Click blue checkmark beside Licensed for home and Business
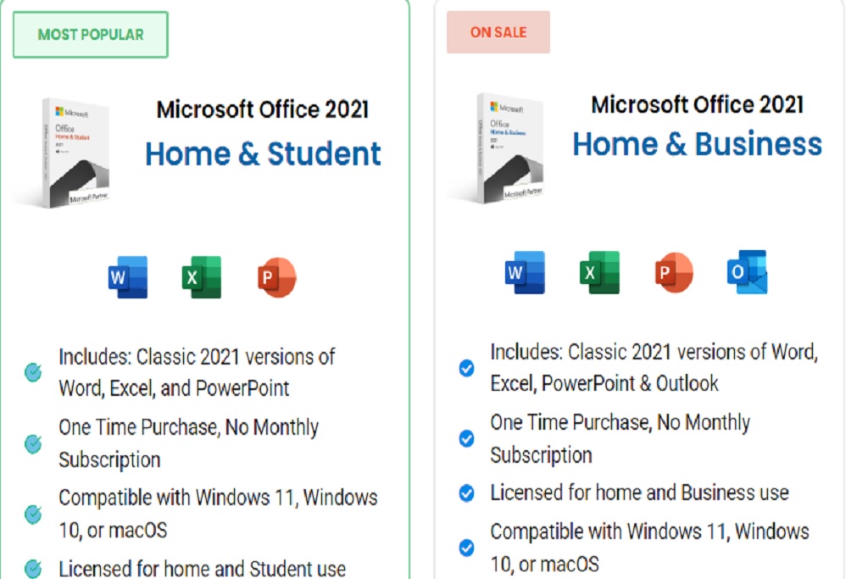 pos(467,493)
